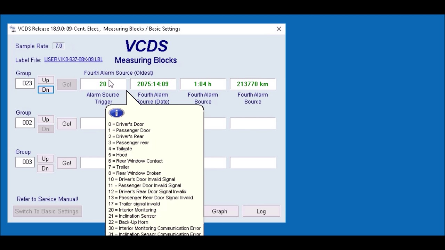This screenshot has width=445, height=250.
Task: Click the last field in Group 002 row
Action: pos(253,123)
